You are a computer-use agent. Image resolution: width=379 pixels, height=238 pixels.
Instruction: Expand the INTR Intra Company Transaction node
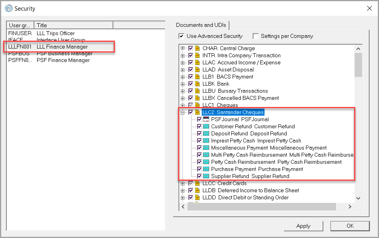point(183,56)
